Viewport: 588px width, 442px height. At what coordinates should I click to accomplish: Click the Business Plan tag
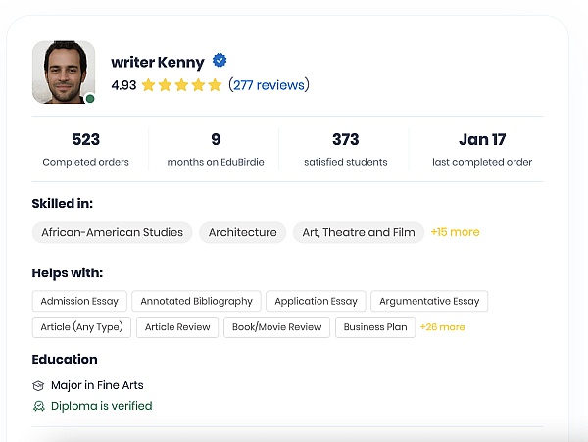click(x=375, y=327)
